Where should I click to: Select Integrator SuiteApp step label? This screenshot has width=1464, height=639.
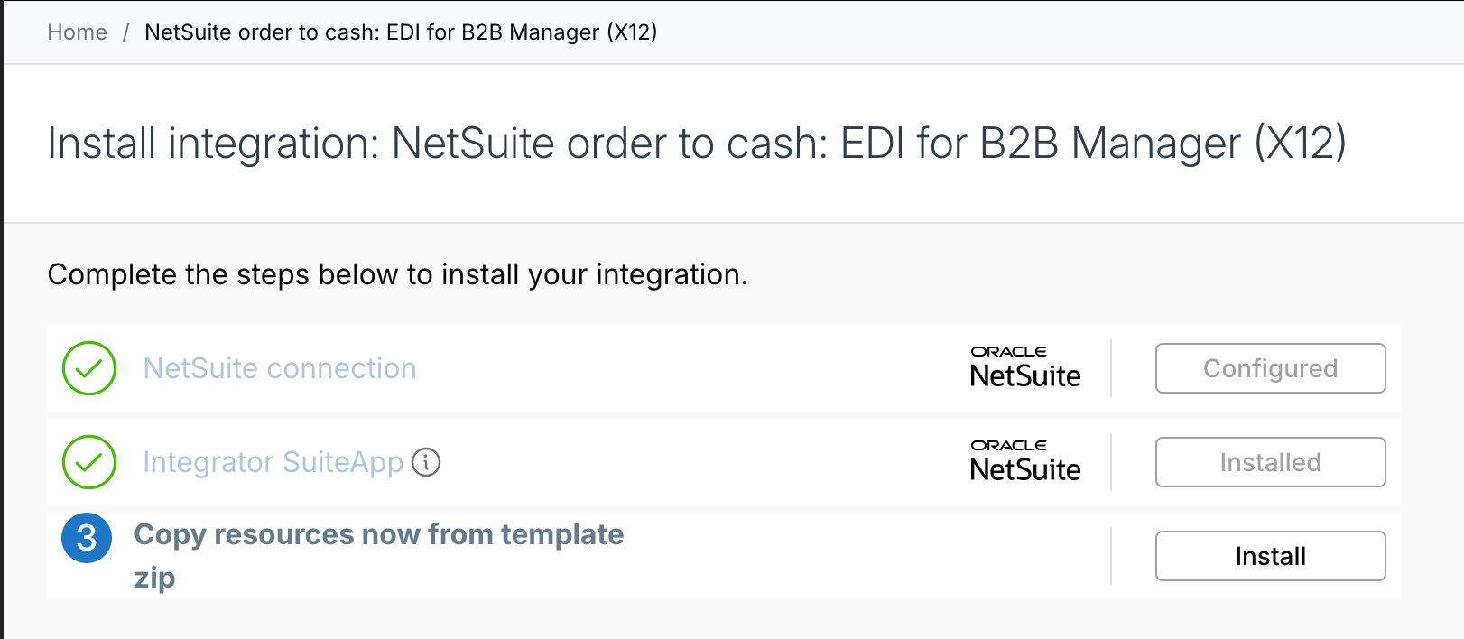273,462
